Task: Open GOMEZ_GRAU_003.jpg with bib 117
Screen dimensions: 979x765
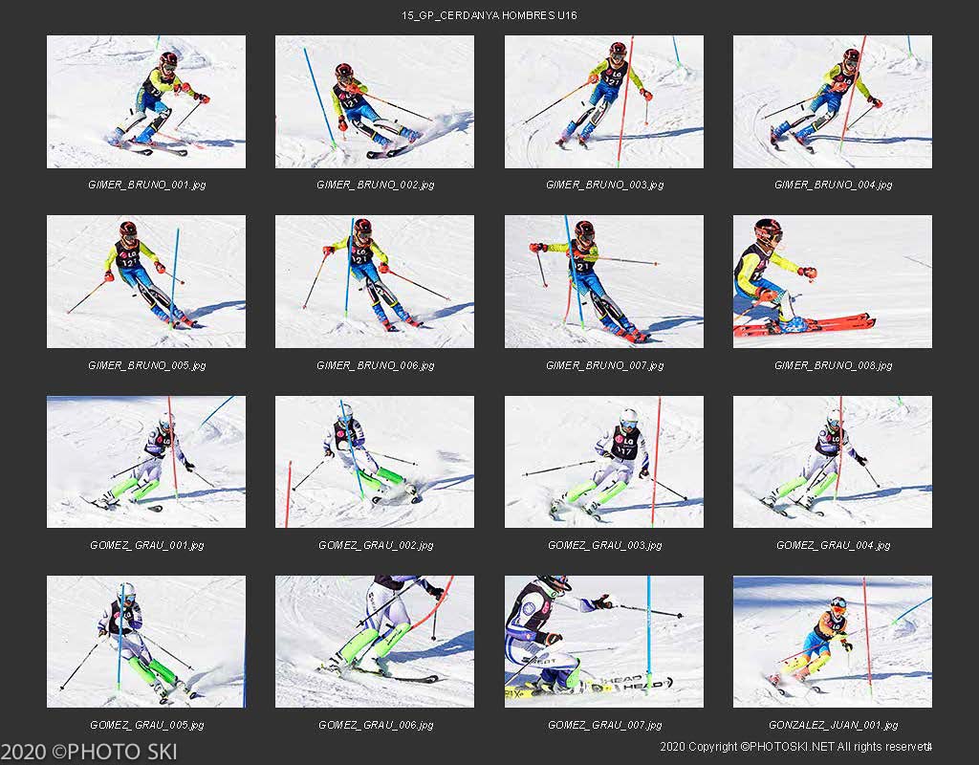Action: 604,462
